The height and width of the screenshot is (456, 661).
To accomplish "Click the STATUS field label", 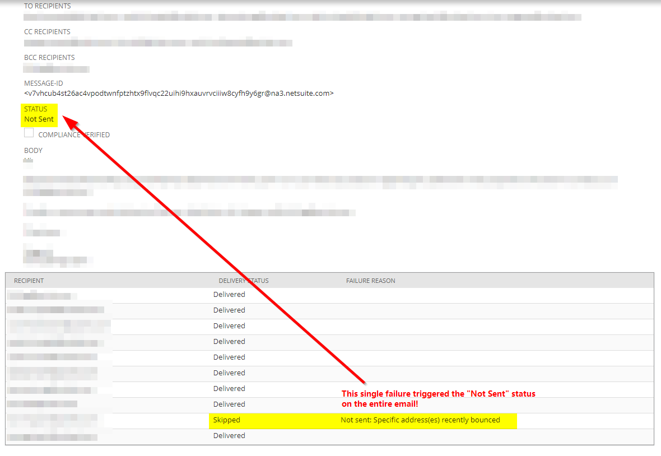I will click(x=35, y=110).
